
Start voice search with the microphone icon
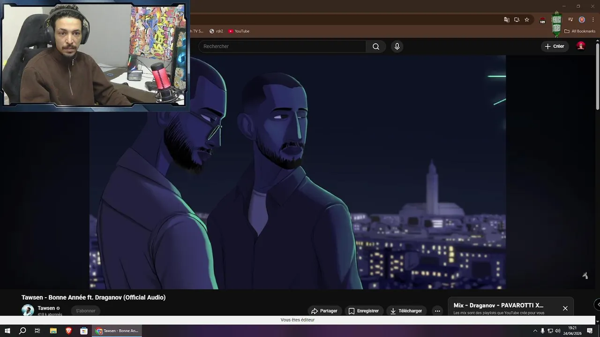(x=397, y=46)
